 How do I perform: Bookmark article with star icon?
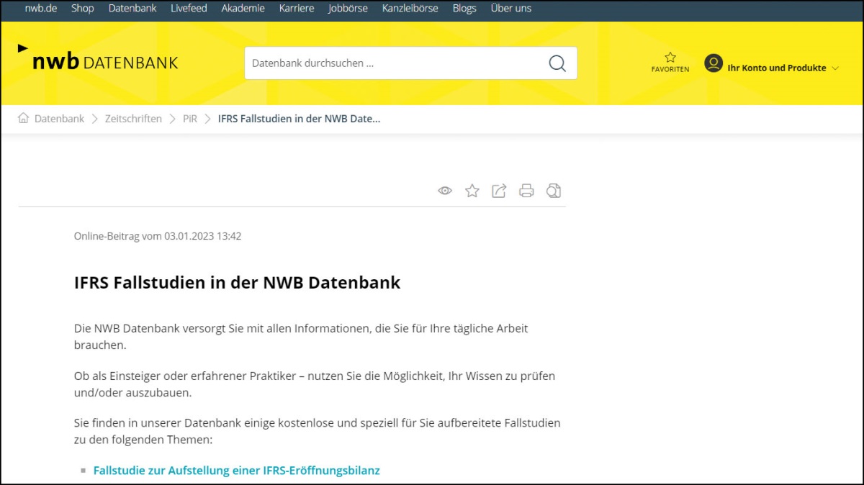(472, 191)
